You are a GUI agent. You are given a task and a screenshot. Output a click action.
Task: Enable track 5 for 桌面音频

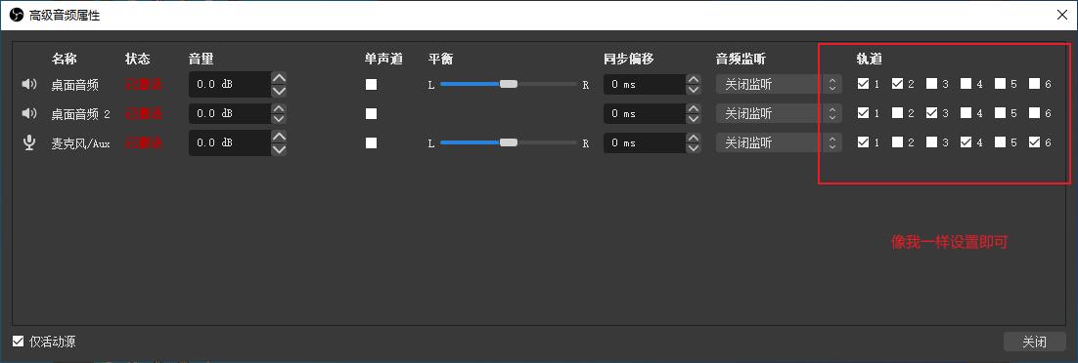(1001, 84)
